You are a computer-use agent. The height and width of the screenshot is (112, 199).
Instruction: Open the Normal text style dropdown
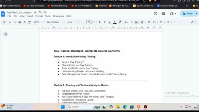coord(55,22)
